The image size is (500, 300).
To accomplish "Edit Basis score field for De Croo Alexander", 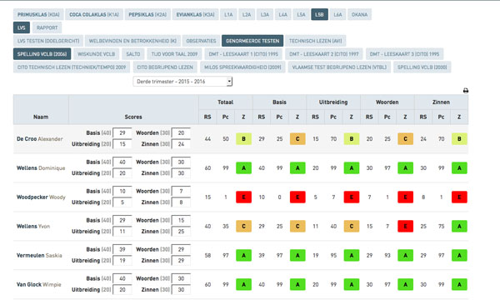I will pyautogui.click(x=122, y=133).
